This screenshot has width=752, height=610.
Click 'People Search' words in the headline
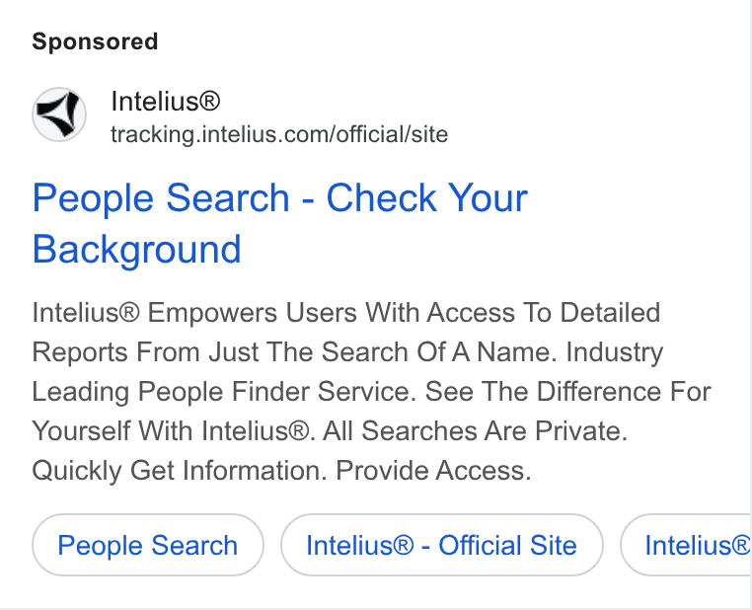[x=161, y=197]
